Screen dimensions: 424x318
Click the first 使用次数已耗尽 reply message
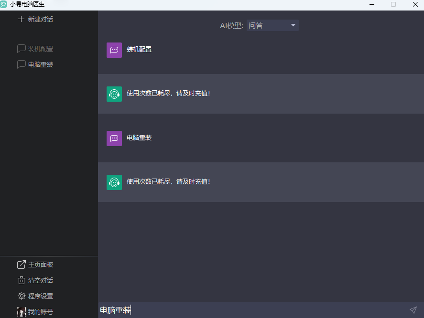click(168, 94)
